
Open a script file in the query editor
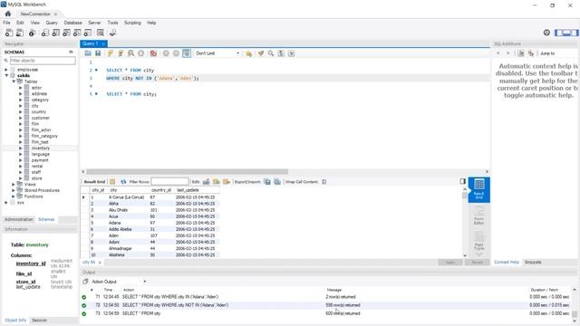click(88, 53)
